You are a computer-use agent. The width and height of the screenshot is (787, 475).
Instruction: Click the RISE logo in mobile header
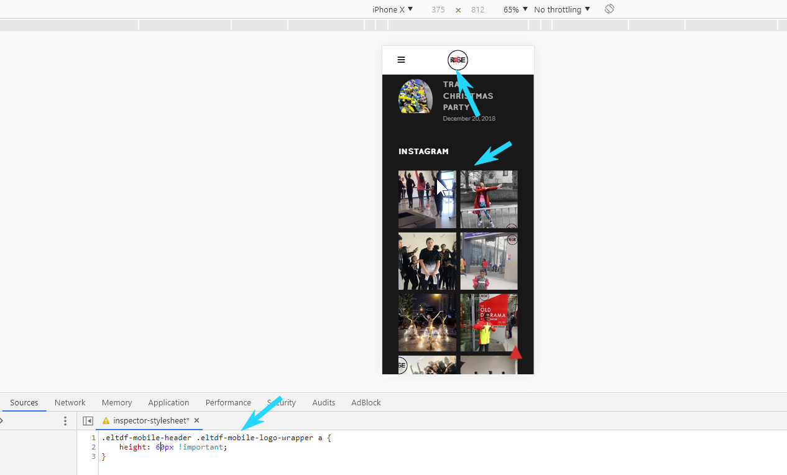point(458,60)
